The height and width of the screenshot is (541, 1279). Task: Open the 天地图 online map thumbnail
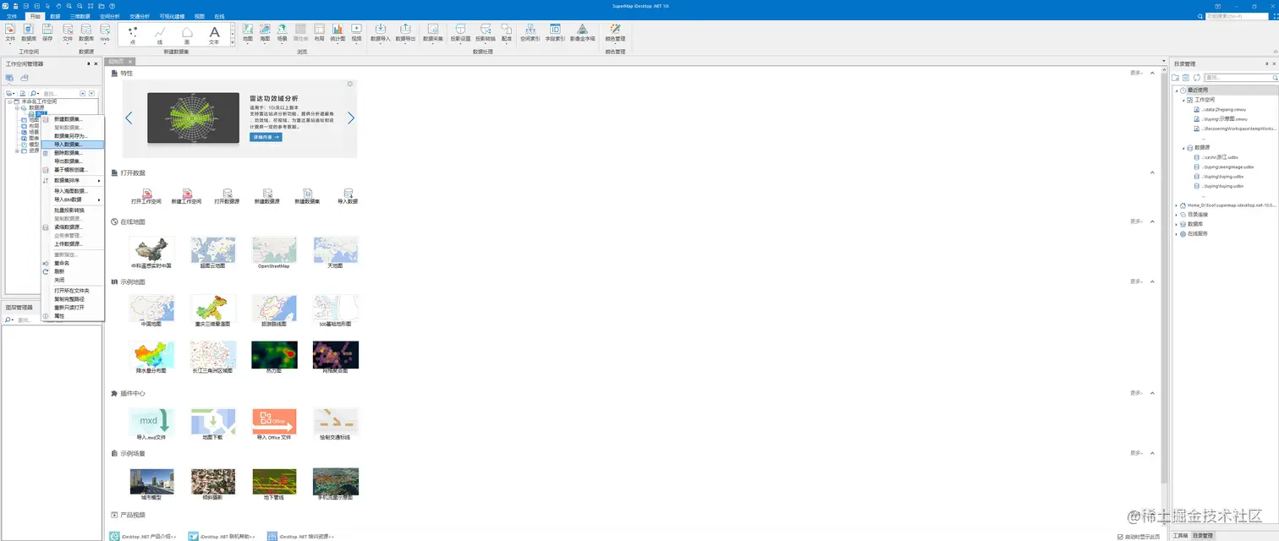click(335, 252)
